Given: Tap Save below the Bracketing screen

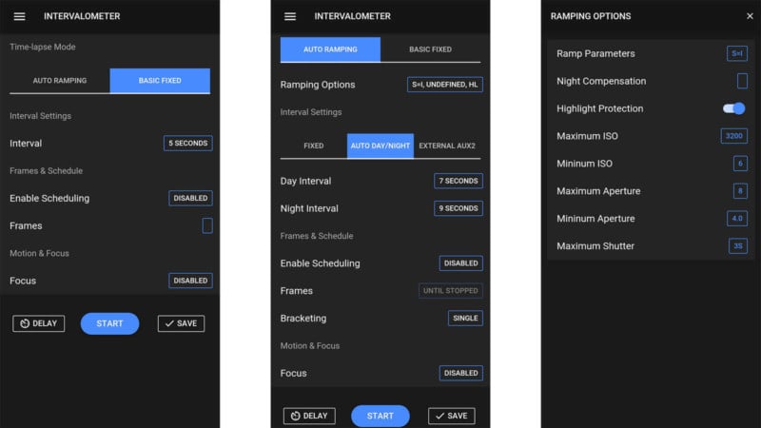Looking at the screenshot, I should (451, 416).
